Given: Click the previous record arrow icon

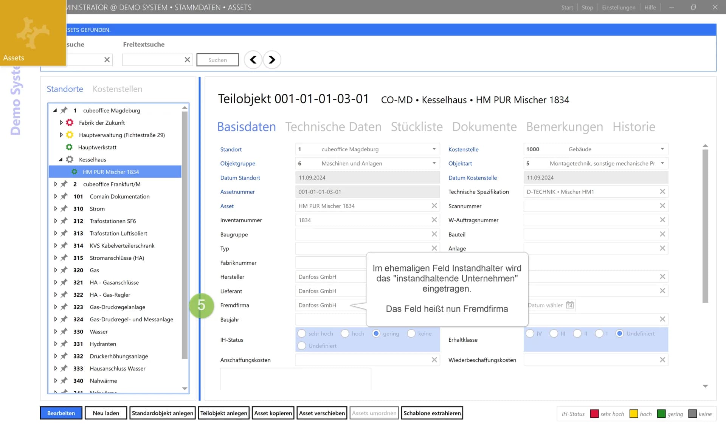Looking at the screenshot, I should coord(253,60).
